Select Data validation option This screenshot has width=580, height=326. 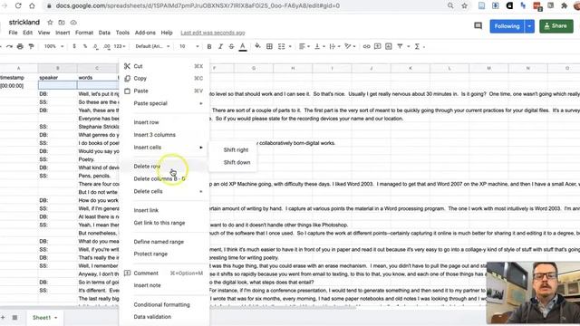[163, 317]
